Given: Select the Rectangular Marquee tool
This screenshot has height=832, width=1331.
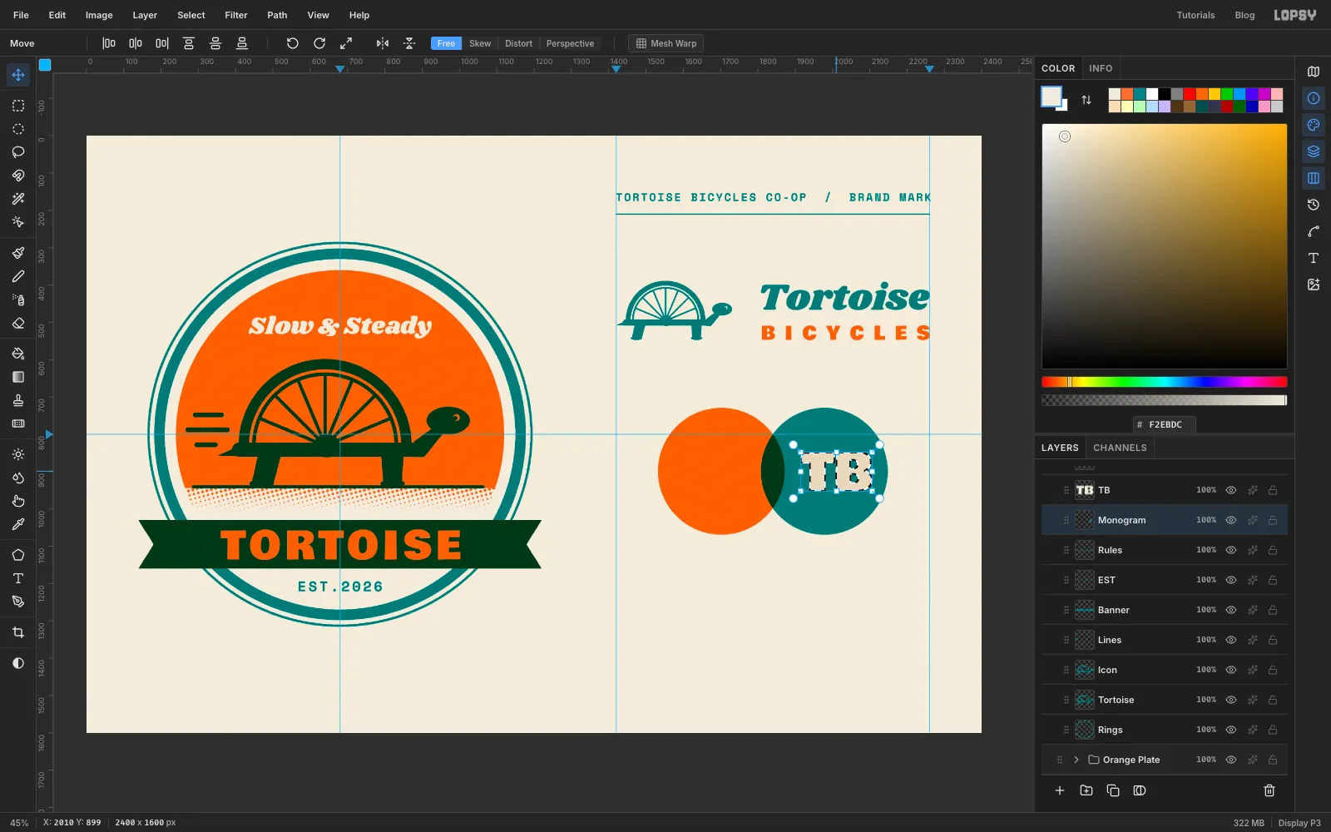Looking at the screenshot, I should coord(18,106).
